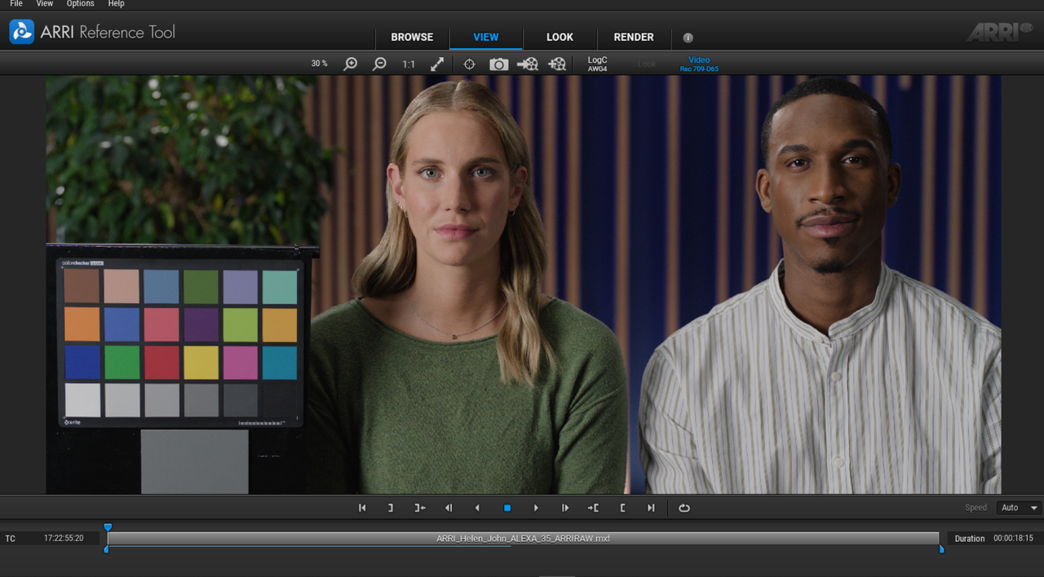
Task: Open the File menu
Action: pyautogui.click(x=16, y=4)
